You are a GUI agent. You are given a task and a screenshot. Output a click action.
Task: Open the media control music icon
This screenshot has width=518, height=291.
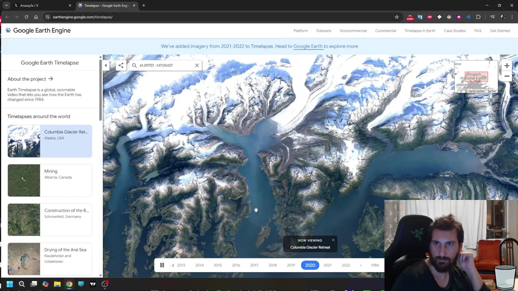[x=493, y=17]
